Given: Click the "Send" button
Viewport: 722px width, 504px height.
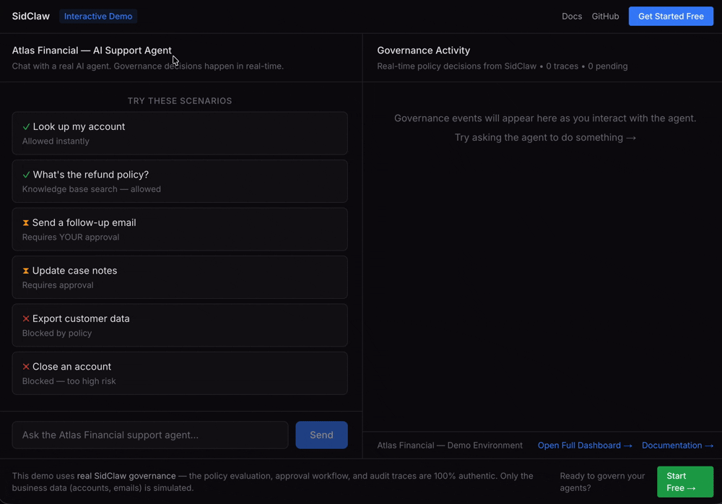Looking at the screenshot, I should [x=321, y=435].
